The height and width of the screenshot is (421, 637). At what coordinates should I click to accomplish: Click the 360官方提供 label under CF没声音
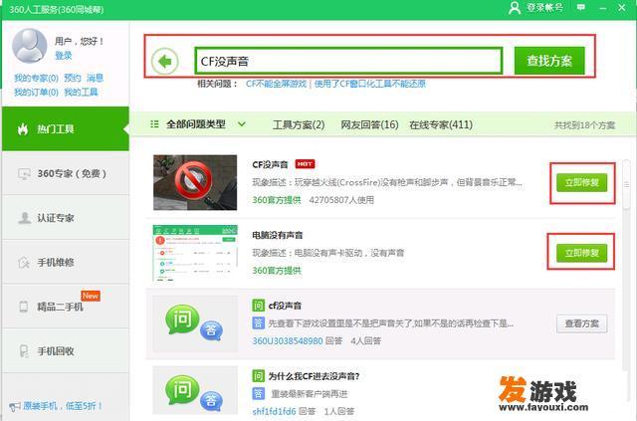277,200
